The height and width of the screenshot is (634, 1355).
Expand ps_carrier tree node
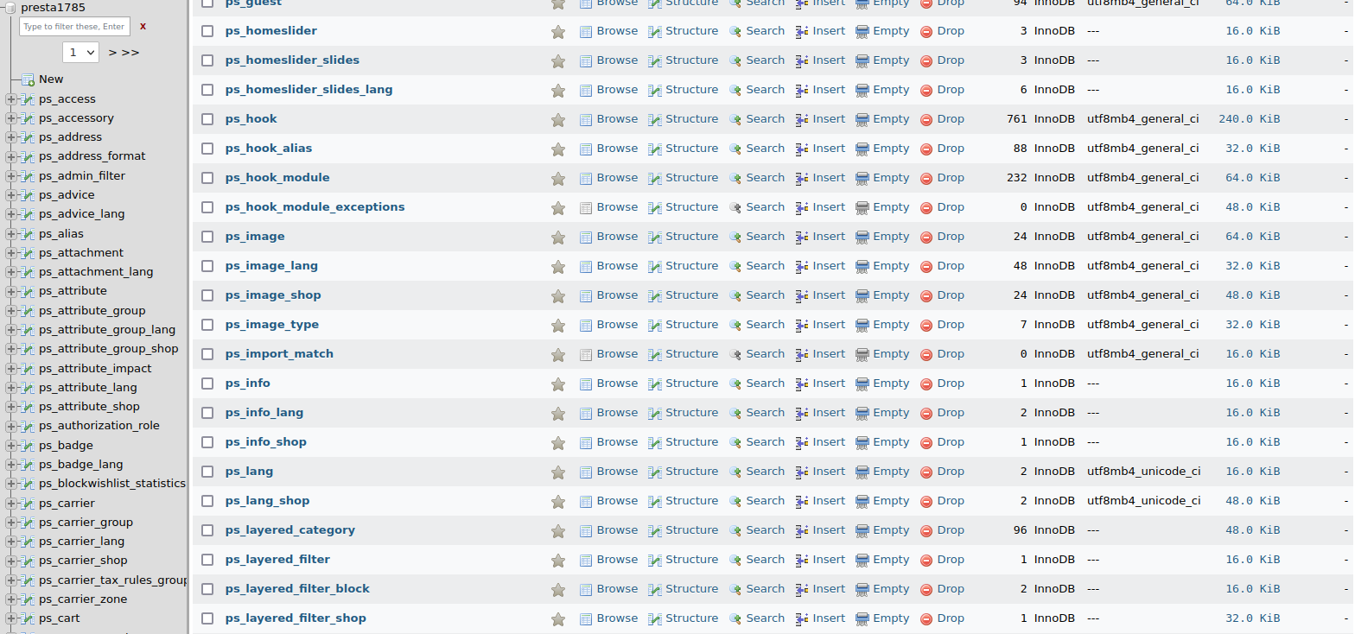pyautogui.click(x=11, y=504)
